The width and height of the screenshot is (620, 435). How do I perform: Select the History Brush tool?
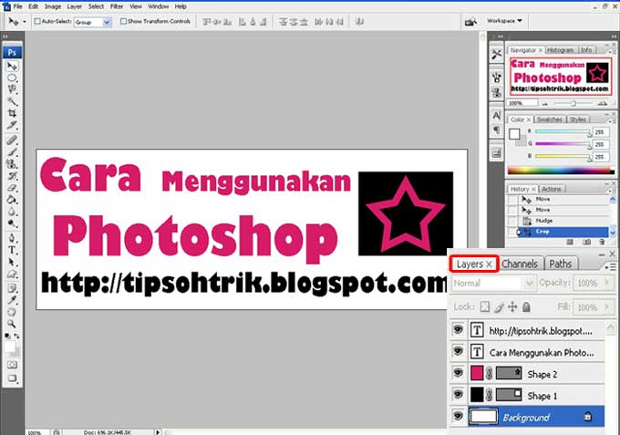click(x=12, y=176)
